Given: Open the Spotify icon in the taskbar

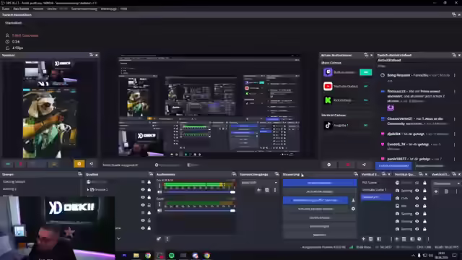Looking at the screenshot, I should [172, 255].
